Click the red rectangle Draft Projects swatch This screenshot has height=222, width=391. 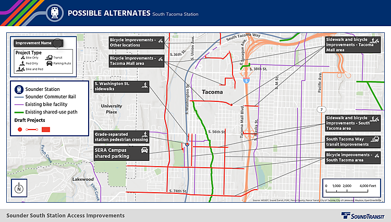45,128
